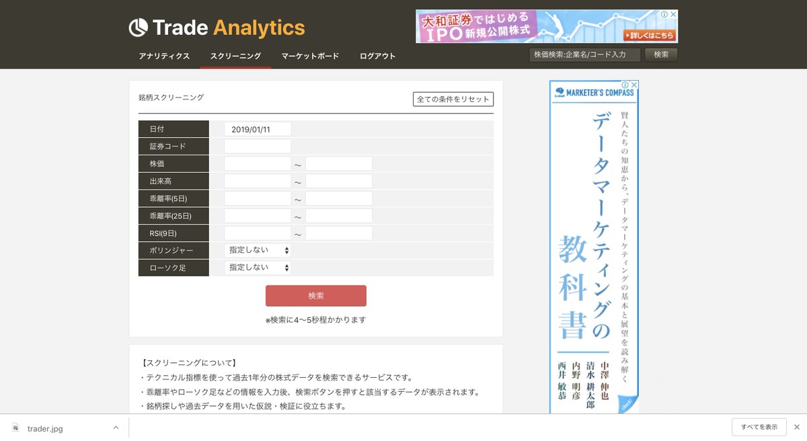The image size is (807, 441).
Task: Expand download options for trader.jpg
Action: tap(116, 427)
